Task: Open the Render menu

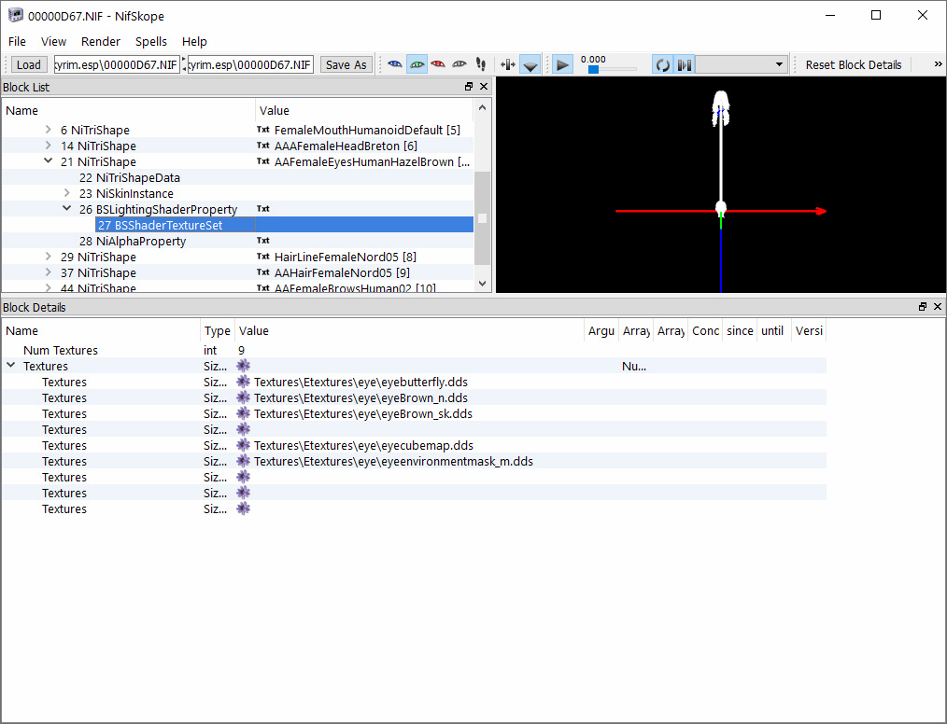Action: click(x=101, y=41)
